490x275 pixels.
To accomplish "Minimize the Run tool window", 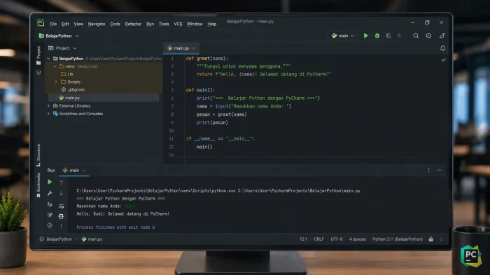I will tap(439, 170).
